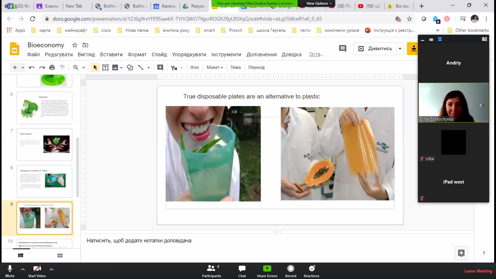Add a comment from toolbar

click(160, 67)
